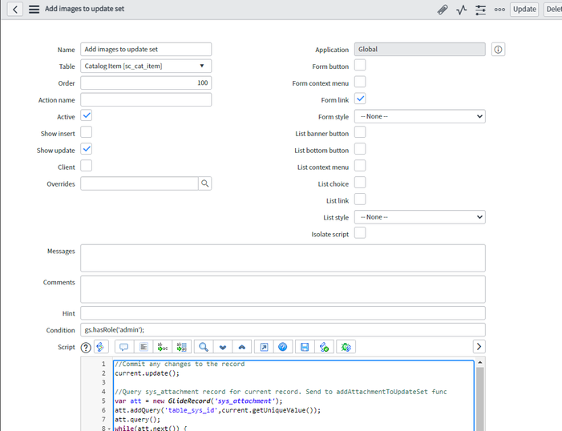The width and height of the screenshot is (562, 431).
Task: Click the Order field showing 100
Action: [146, 83]
